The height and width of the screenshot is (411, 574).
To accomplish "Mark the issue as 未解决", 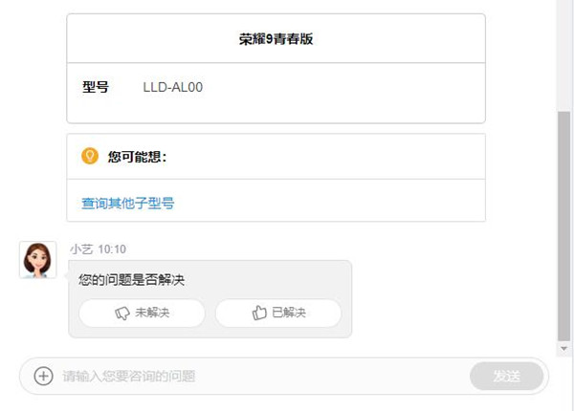I will 142,313.
